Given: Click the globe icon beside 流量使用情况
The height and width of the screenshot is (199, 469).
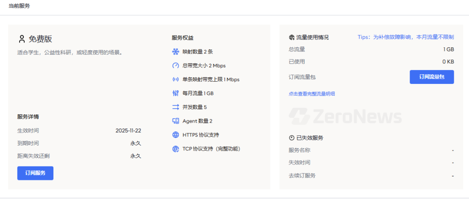Looking at the screenshot, I should coord(292,37).
